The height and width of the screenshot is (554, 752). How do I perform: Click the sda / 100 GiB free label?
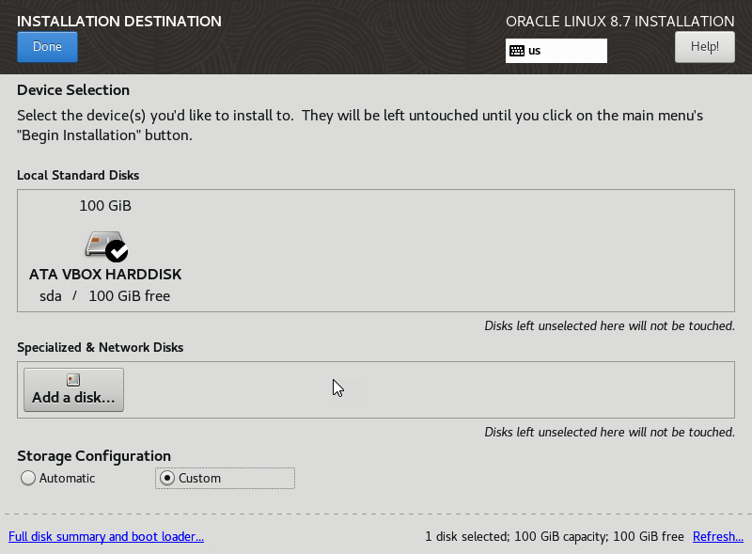coord(104,295)
